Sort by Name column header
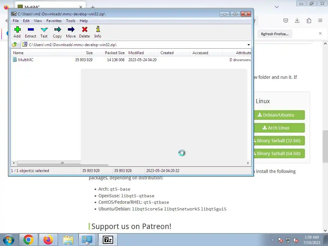Image resolution: width=328 pixels, height=246 pixels. [37, 53]
